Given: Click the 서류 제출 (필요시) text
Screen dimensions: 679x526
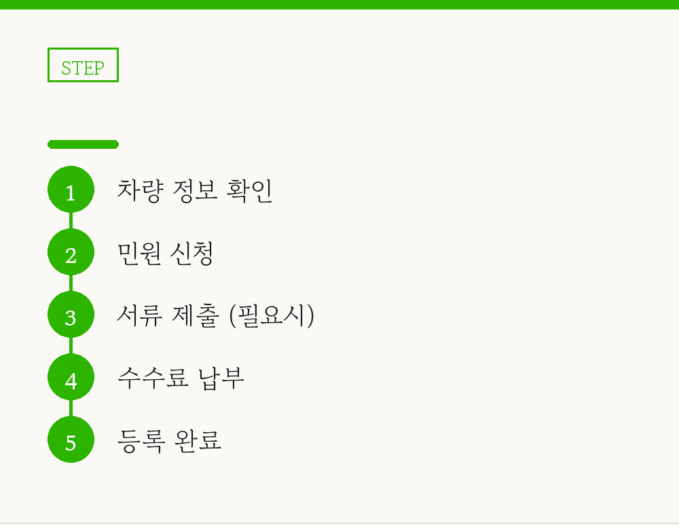Looking at the screenshot, I should 215,315.
